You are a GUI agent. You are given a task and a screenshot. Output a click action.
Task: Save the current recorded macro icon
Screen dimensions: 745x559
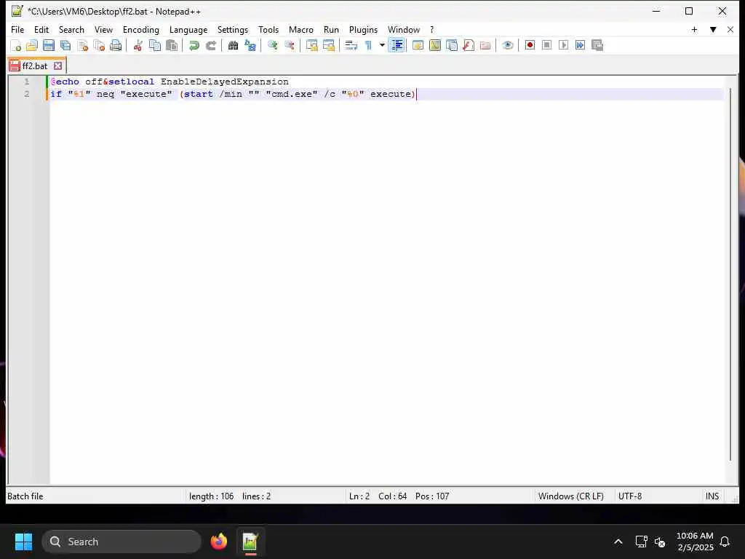pos(597,45)
